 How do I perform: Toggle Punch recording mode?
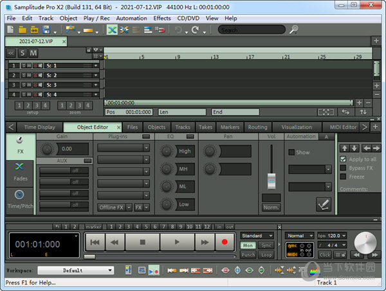248,255
